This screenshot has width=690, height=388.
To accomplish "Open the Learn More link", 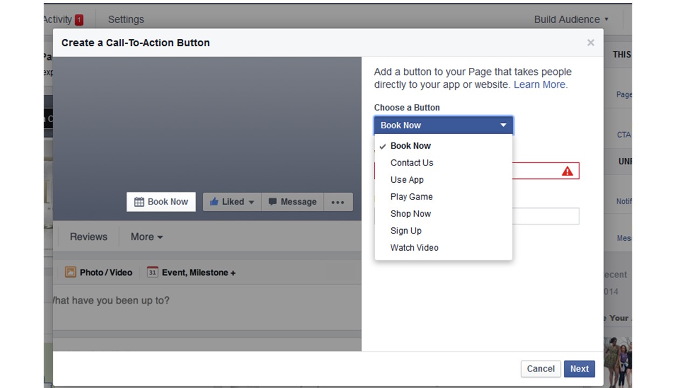I will pos(540,85).
